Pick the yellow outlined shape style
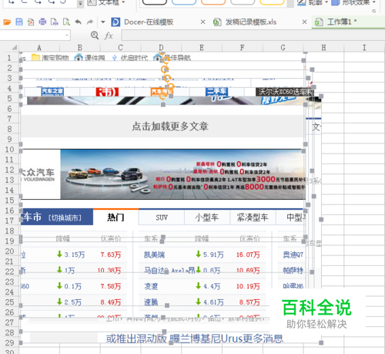Image resolution: width=385 pixels, height=354 pixels. [x=272, y=2]
